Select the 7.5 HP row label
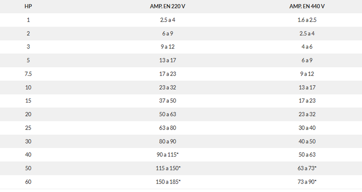Screen dimensions: 362x192 (29, 74)
